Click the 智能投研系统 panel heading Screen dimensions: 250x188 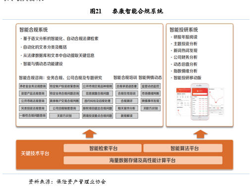[x=184, y=30]
